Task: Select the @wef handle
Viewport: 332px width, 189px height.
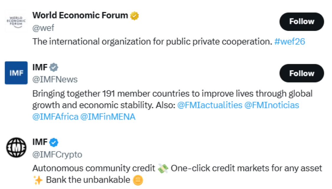Action: (43, 28)
